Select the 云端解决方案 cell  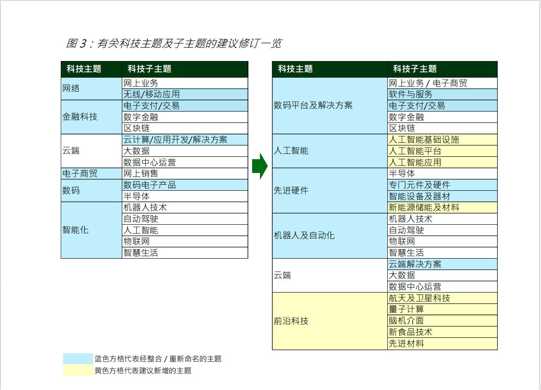(x=442, y=264)
